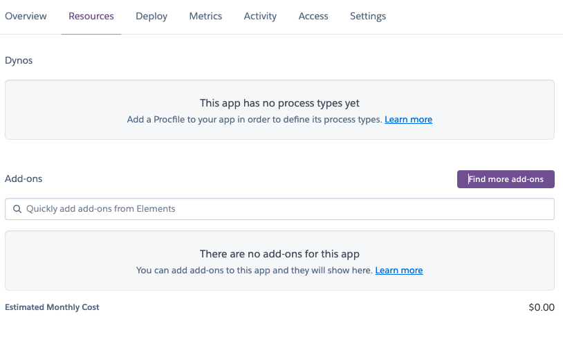Click the Add-ons section heading
This screenshot has height=355, width=563.
click(24, 179)
